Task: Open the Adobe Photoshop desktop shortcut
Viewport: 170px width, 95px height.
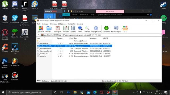Action: (5, 63)
